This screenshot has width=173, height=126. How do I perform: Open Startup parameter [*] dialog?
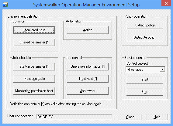pyautogui.click(x=34, y=66)
